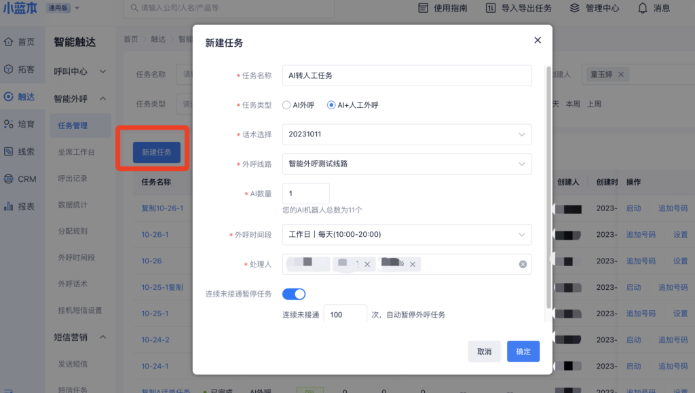695x393 pixels.
Task: Click the 首页 home icon in sidebar
Action: click(x=9, y=42)
